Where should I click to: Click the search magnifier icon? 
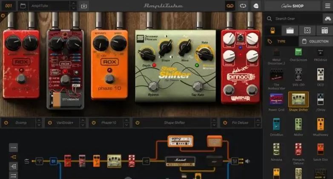269,19
